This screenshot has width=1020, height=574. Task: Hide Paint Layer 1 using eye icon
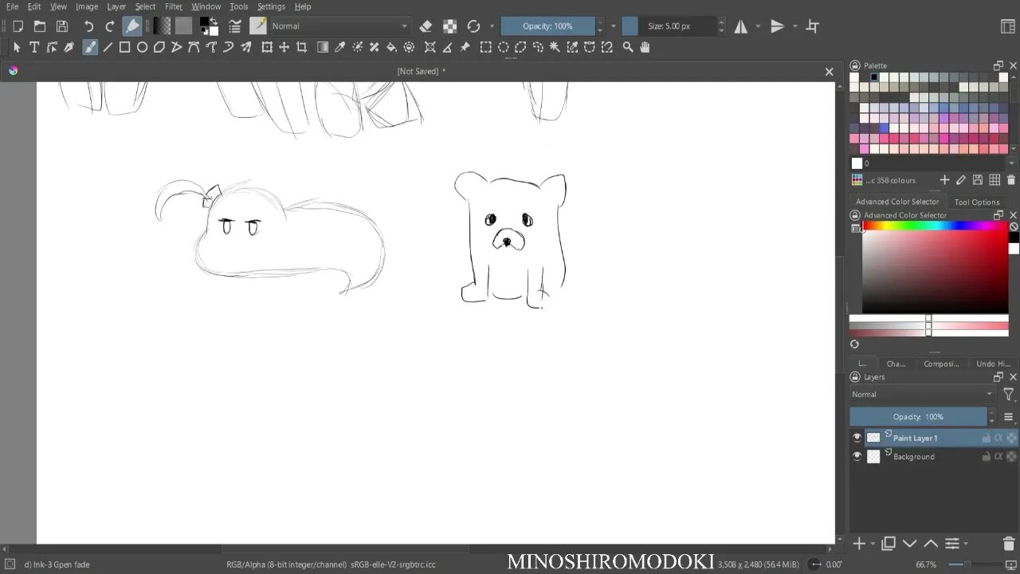click(x=857, y=438)
